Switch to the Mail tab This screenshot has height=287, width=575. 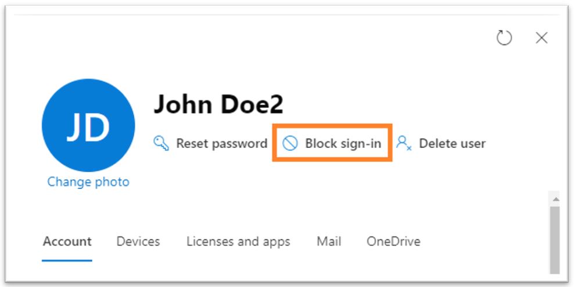coord(329,242)
